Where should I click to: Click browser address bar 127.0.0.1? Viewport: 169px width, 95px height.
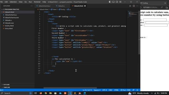coord(151,7)
